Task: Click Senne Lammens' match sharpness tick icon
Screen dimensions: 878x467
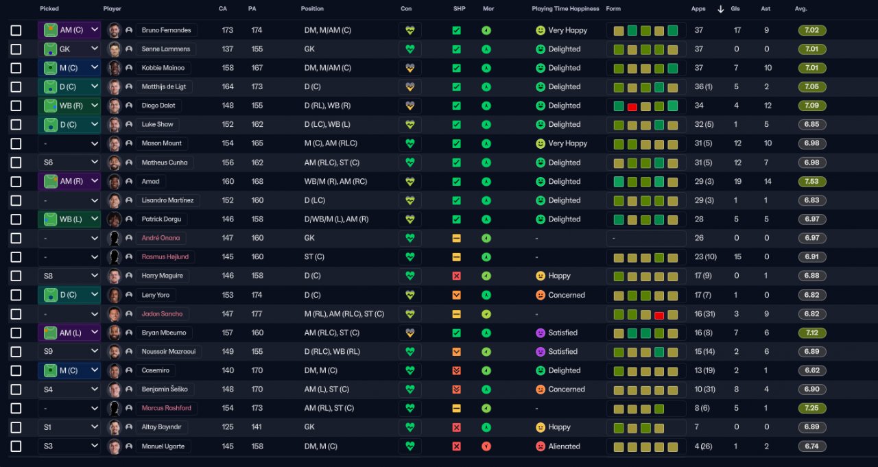Action: (456, 49)
